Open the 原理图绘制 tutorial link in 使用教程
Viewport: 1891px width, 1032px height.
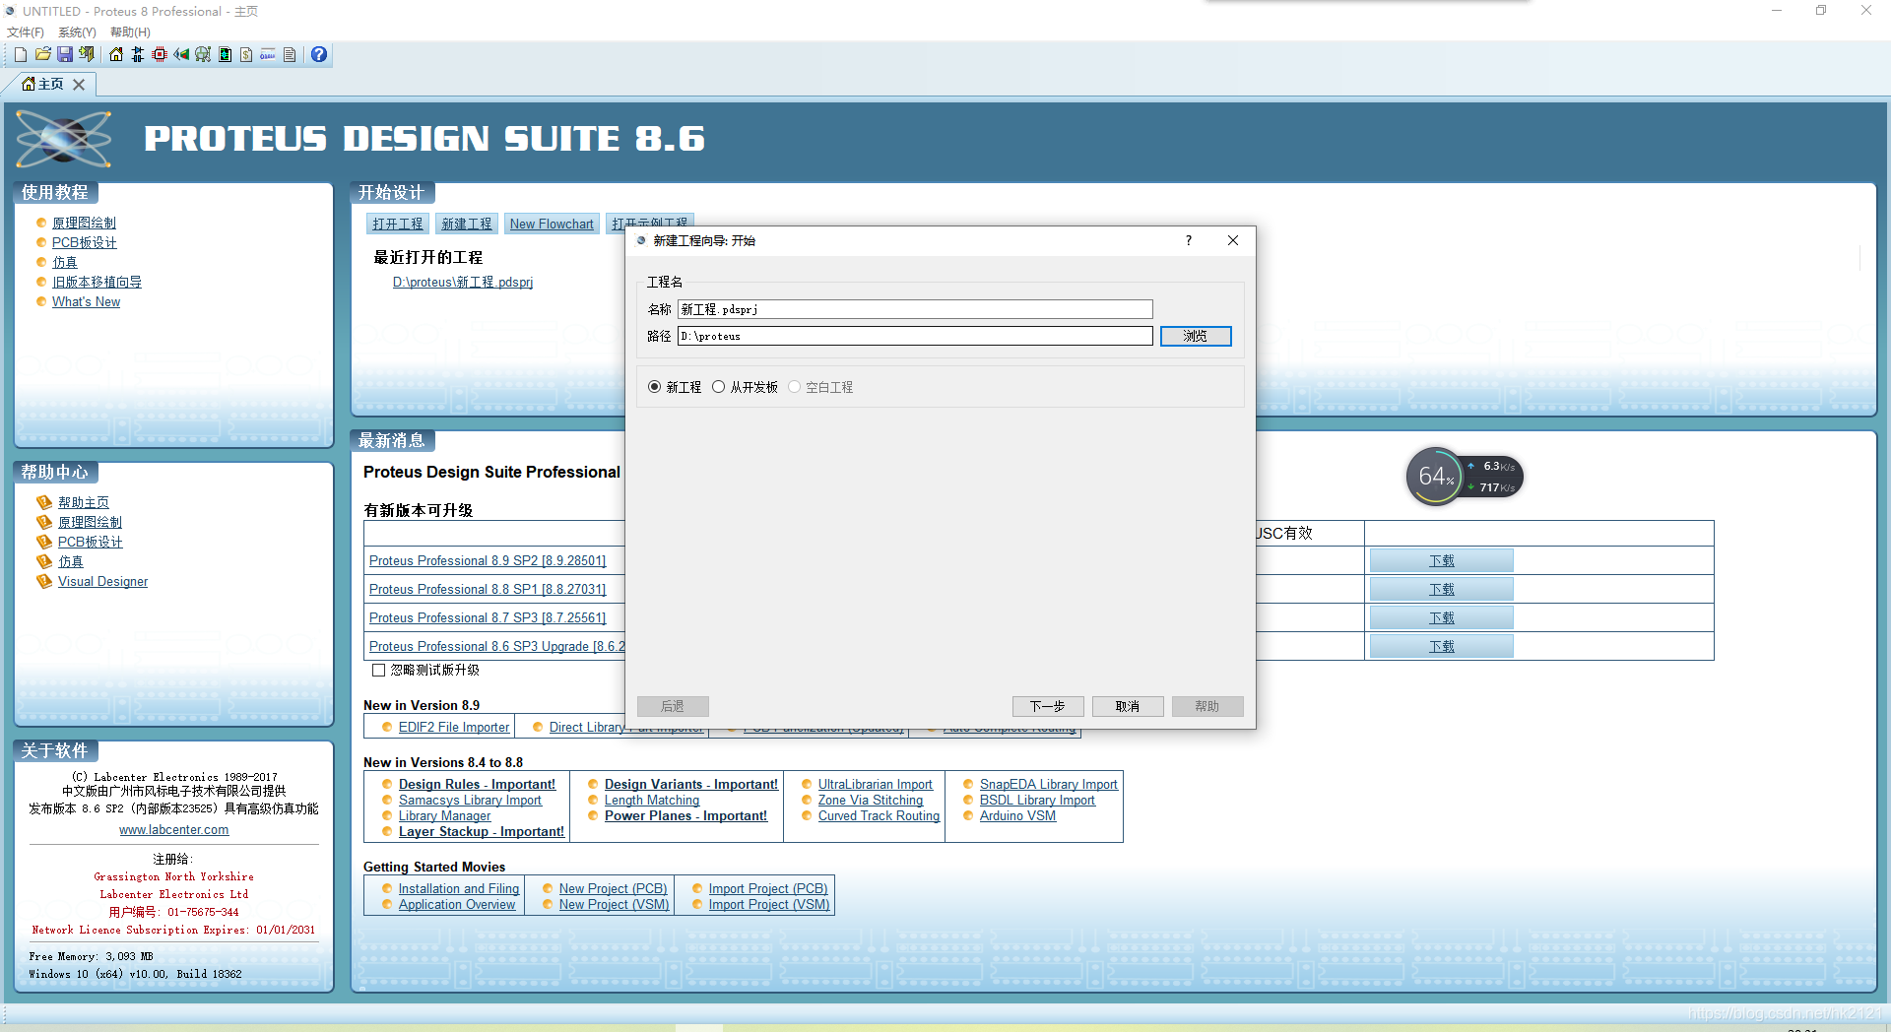click(x=84, y=224)
